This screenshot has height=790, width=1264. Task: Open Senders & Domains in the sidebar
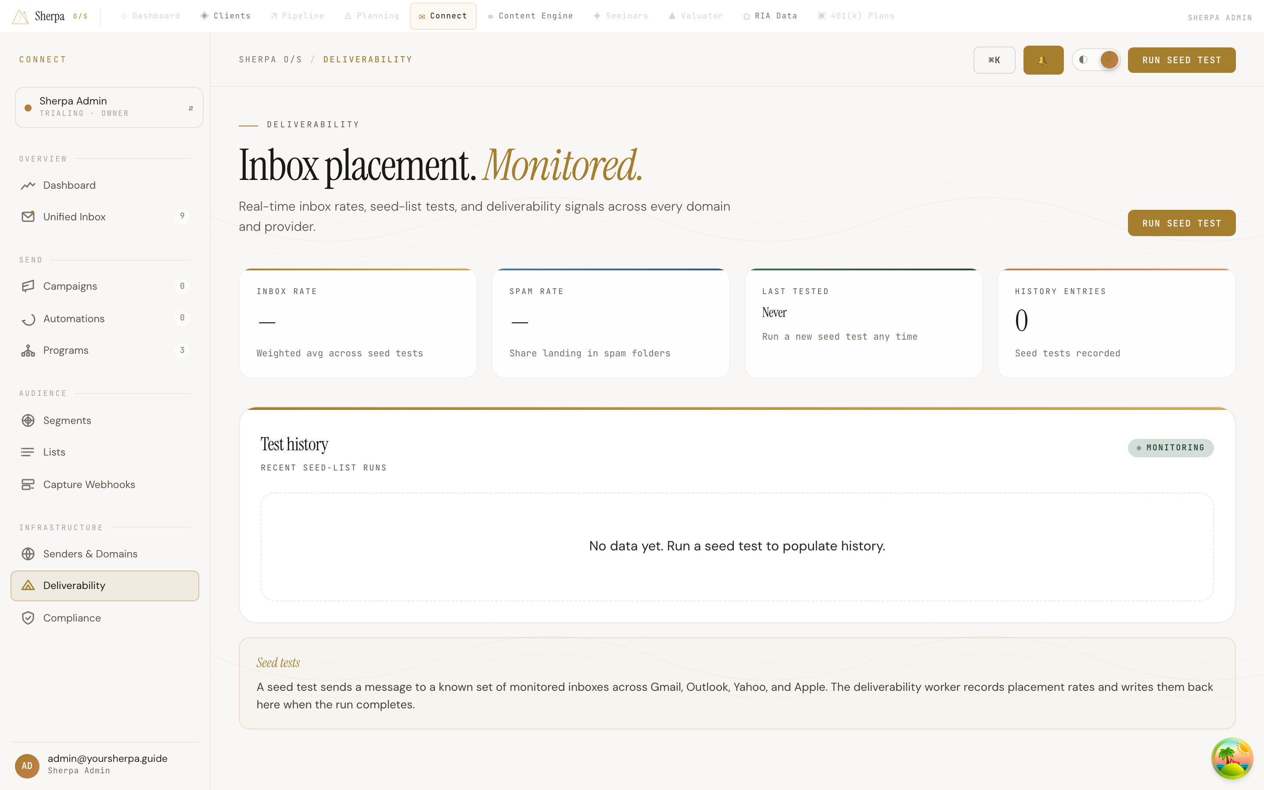(x=104, y=554)
